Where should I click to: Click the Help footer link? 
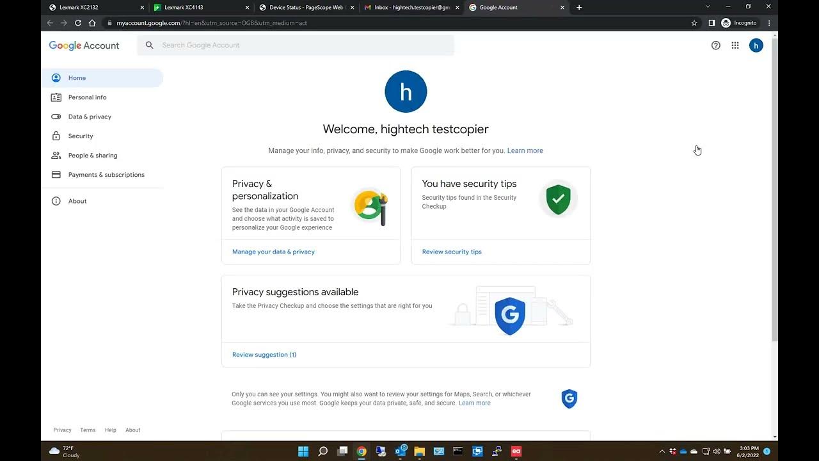click(x=111, y=430)
